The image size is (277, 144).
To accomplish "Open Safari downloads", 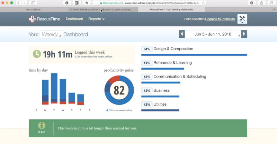I will pyautogui.click(x=252, y=3).
